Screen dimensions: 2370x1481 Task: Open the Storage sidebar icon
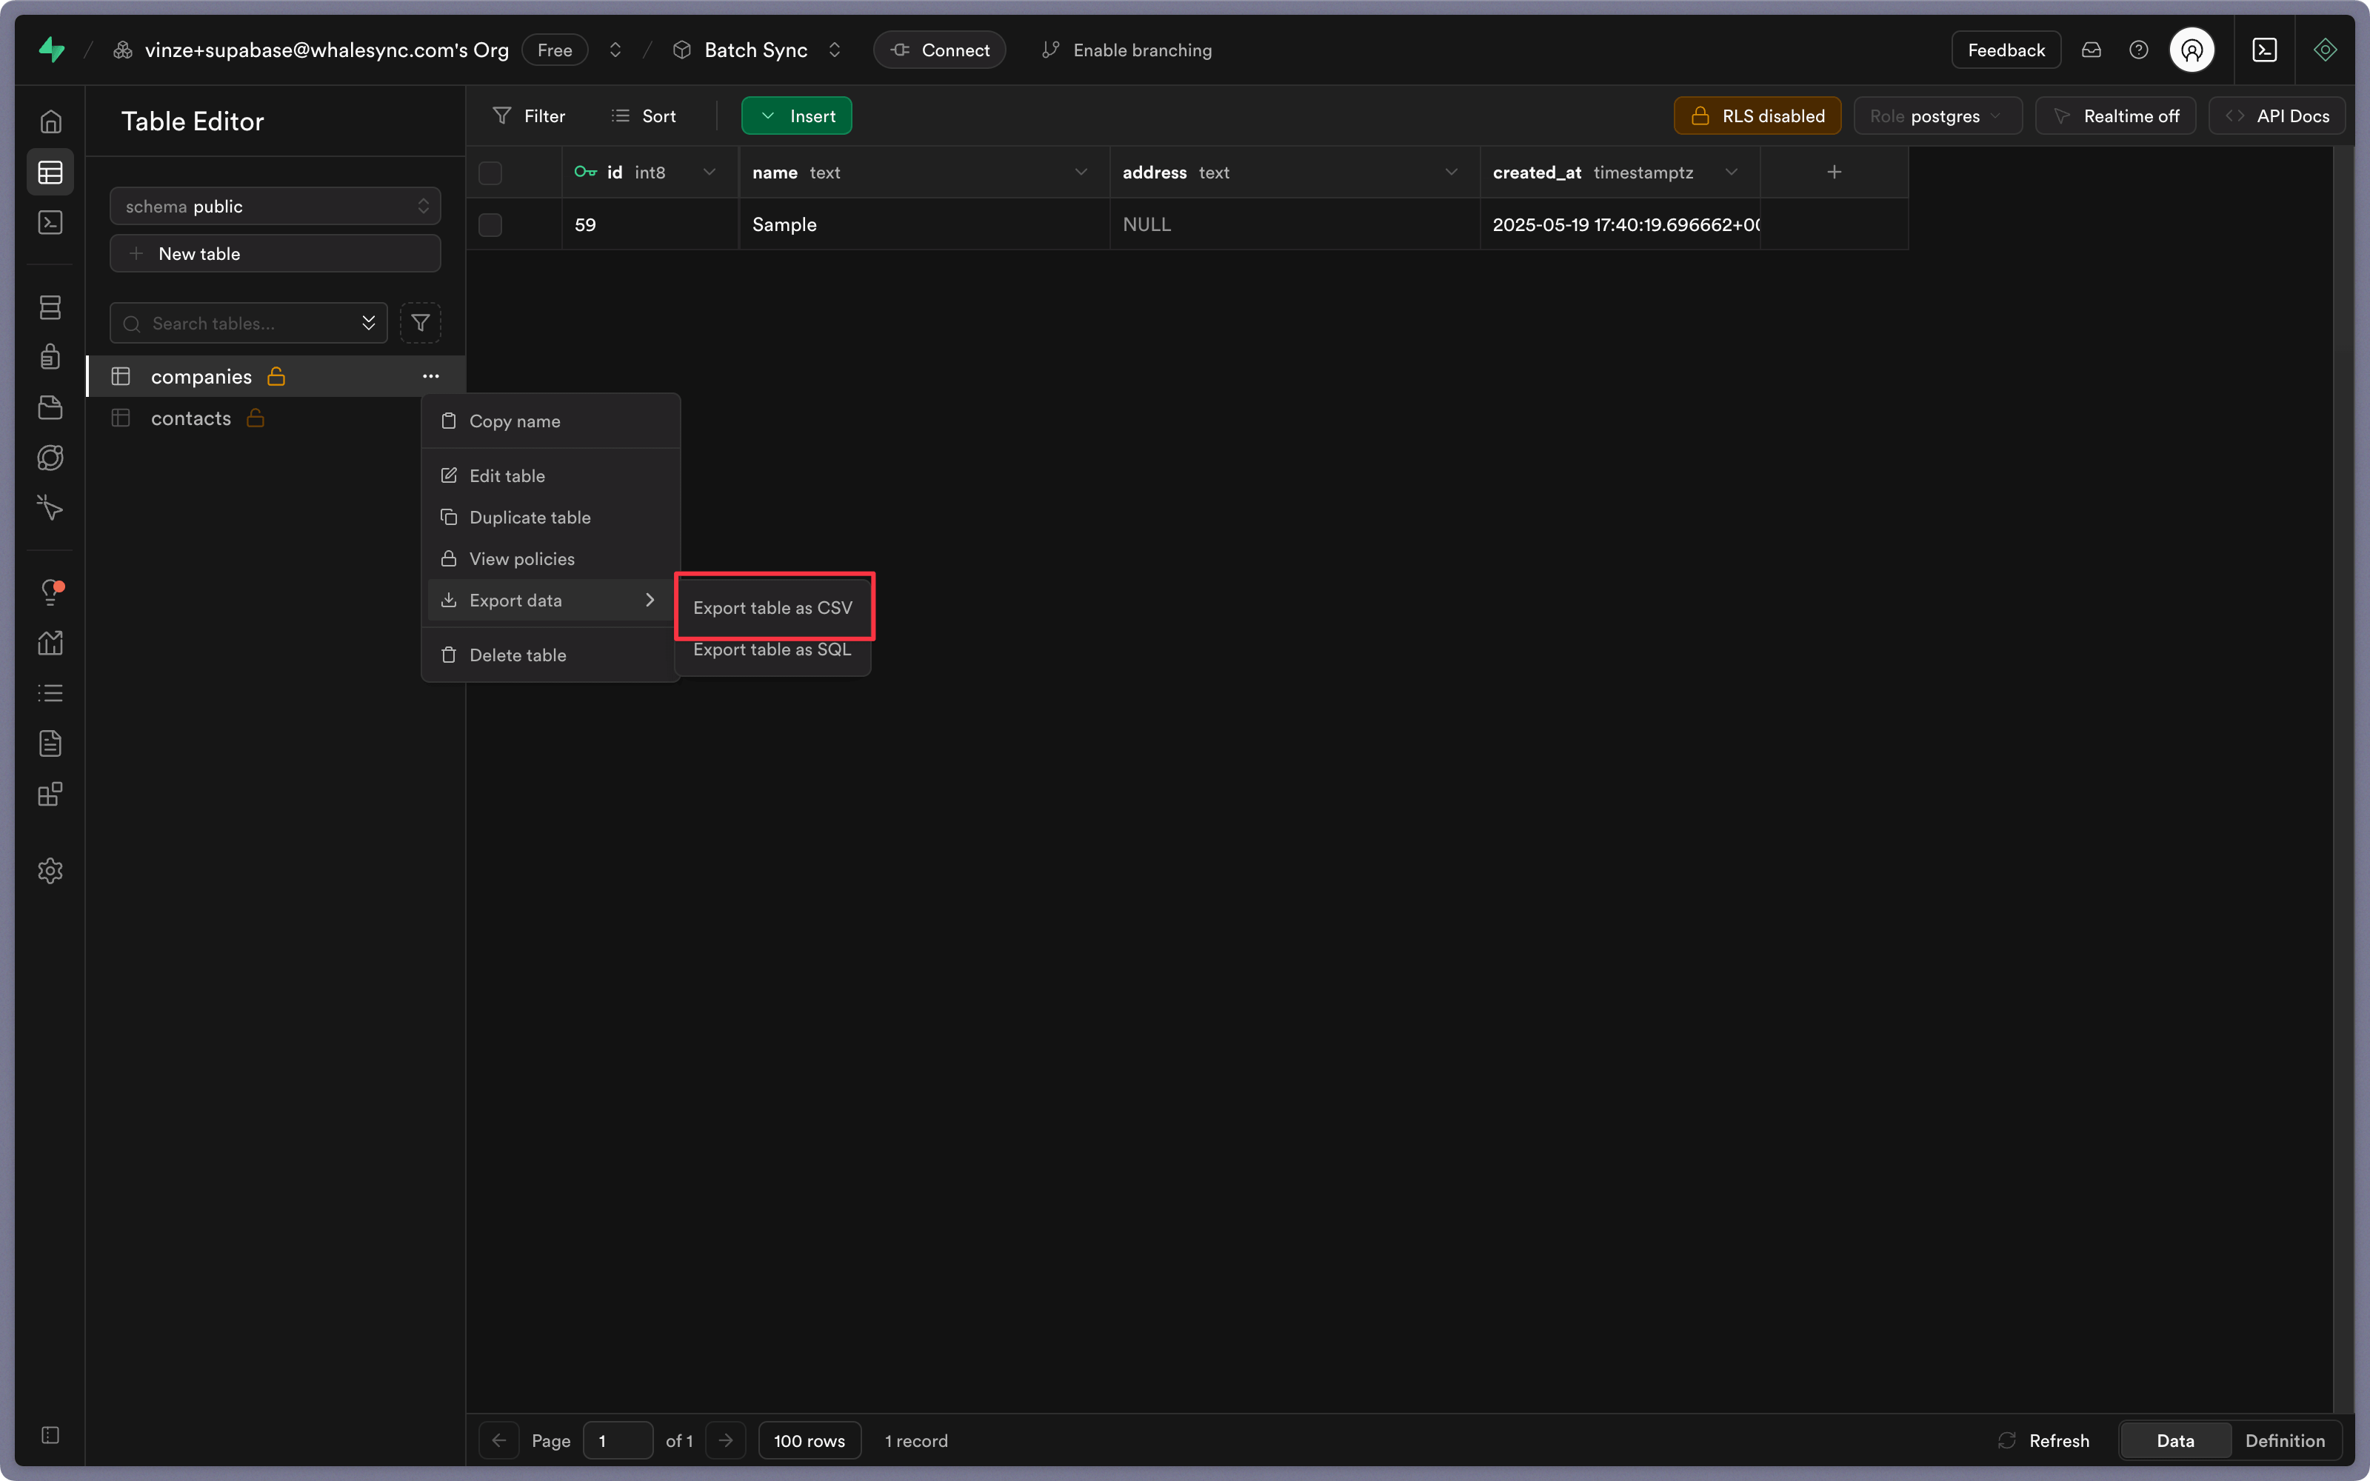[50, 407]
